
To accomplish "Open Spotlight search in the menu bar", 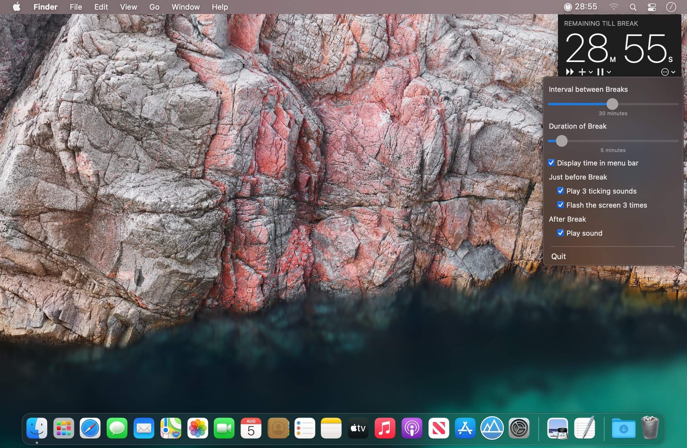I will pos(633,7).
